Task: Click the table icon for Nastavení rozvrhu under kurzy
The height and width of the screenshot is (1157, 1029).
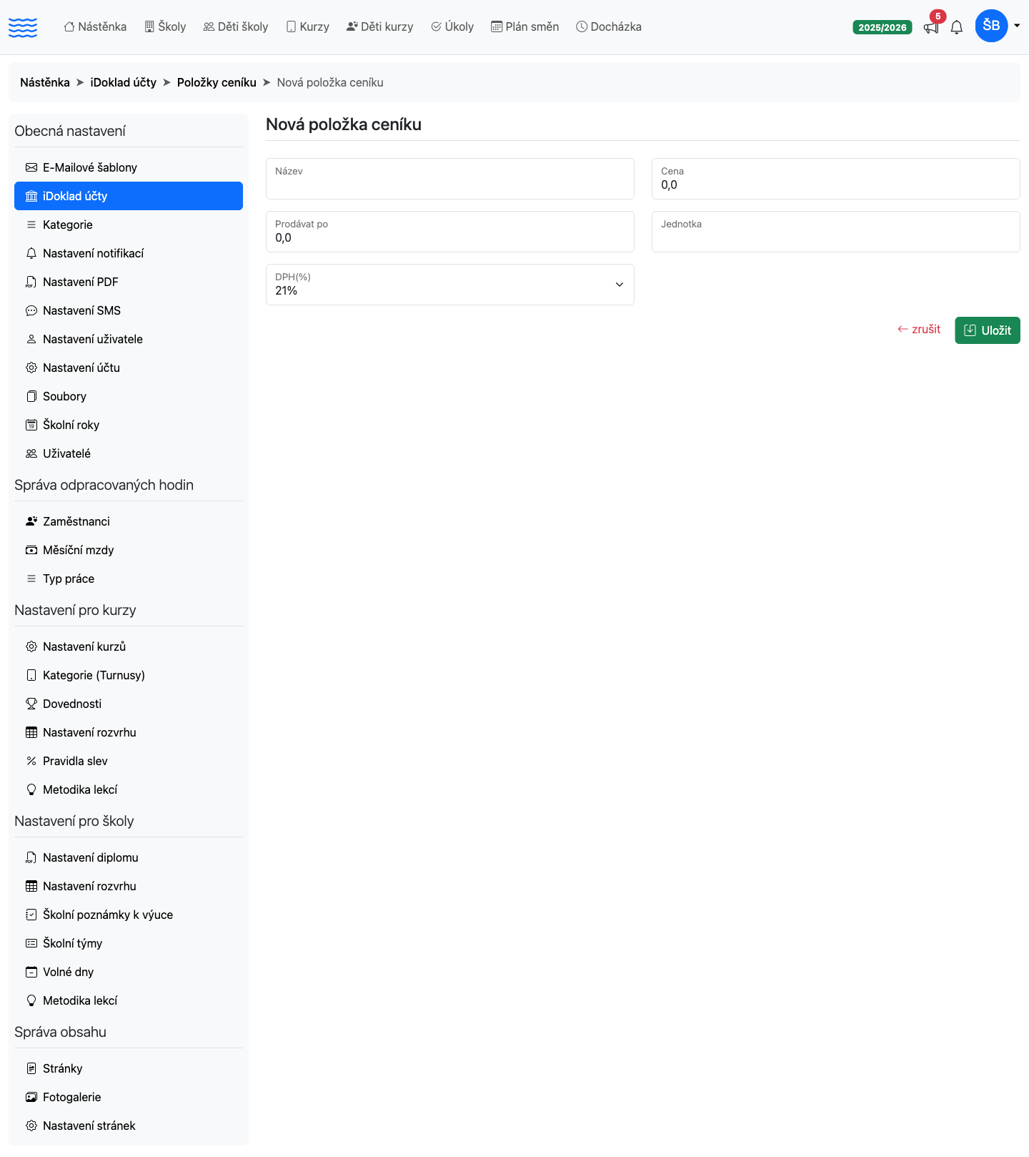Action: (x=31, y=732)
